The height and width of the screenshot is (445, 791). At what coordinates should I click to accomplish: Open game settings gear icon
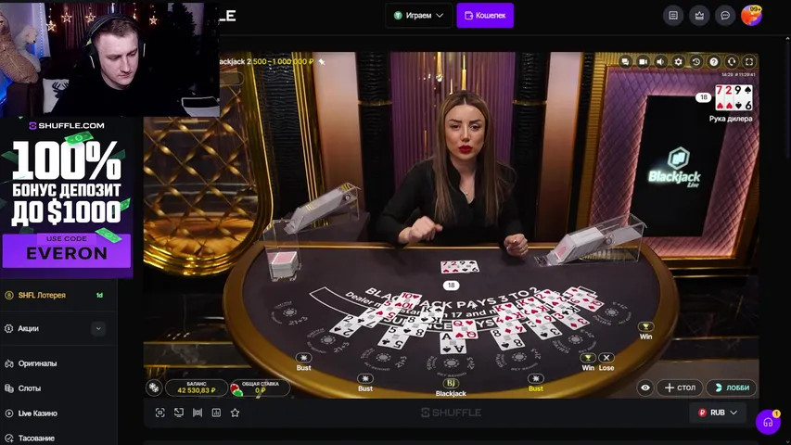[678, 61]
